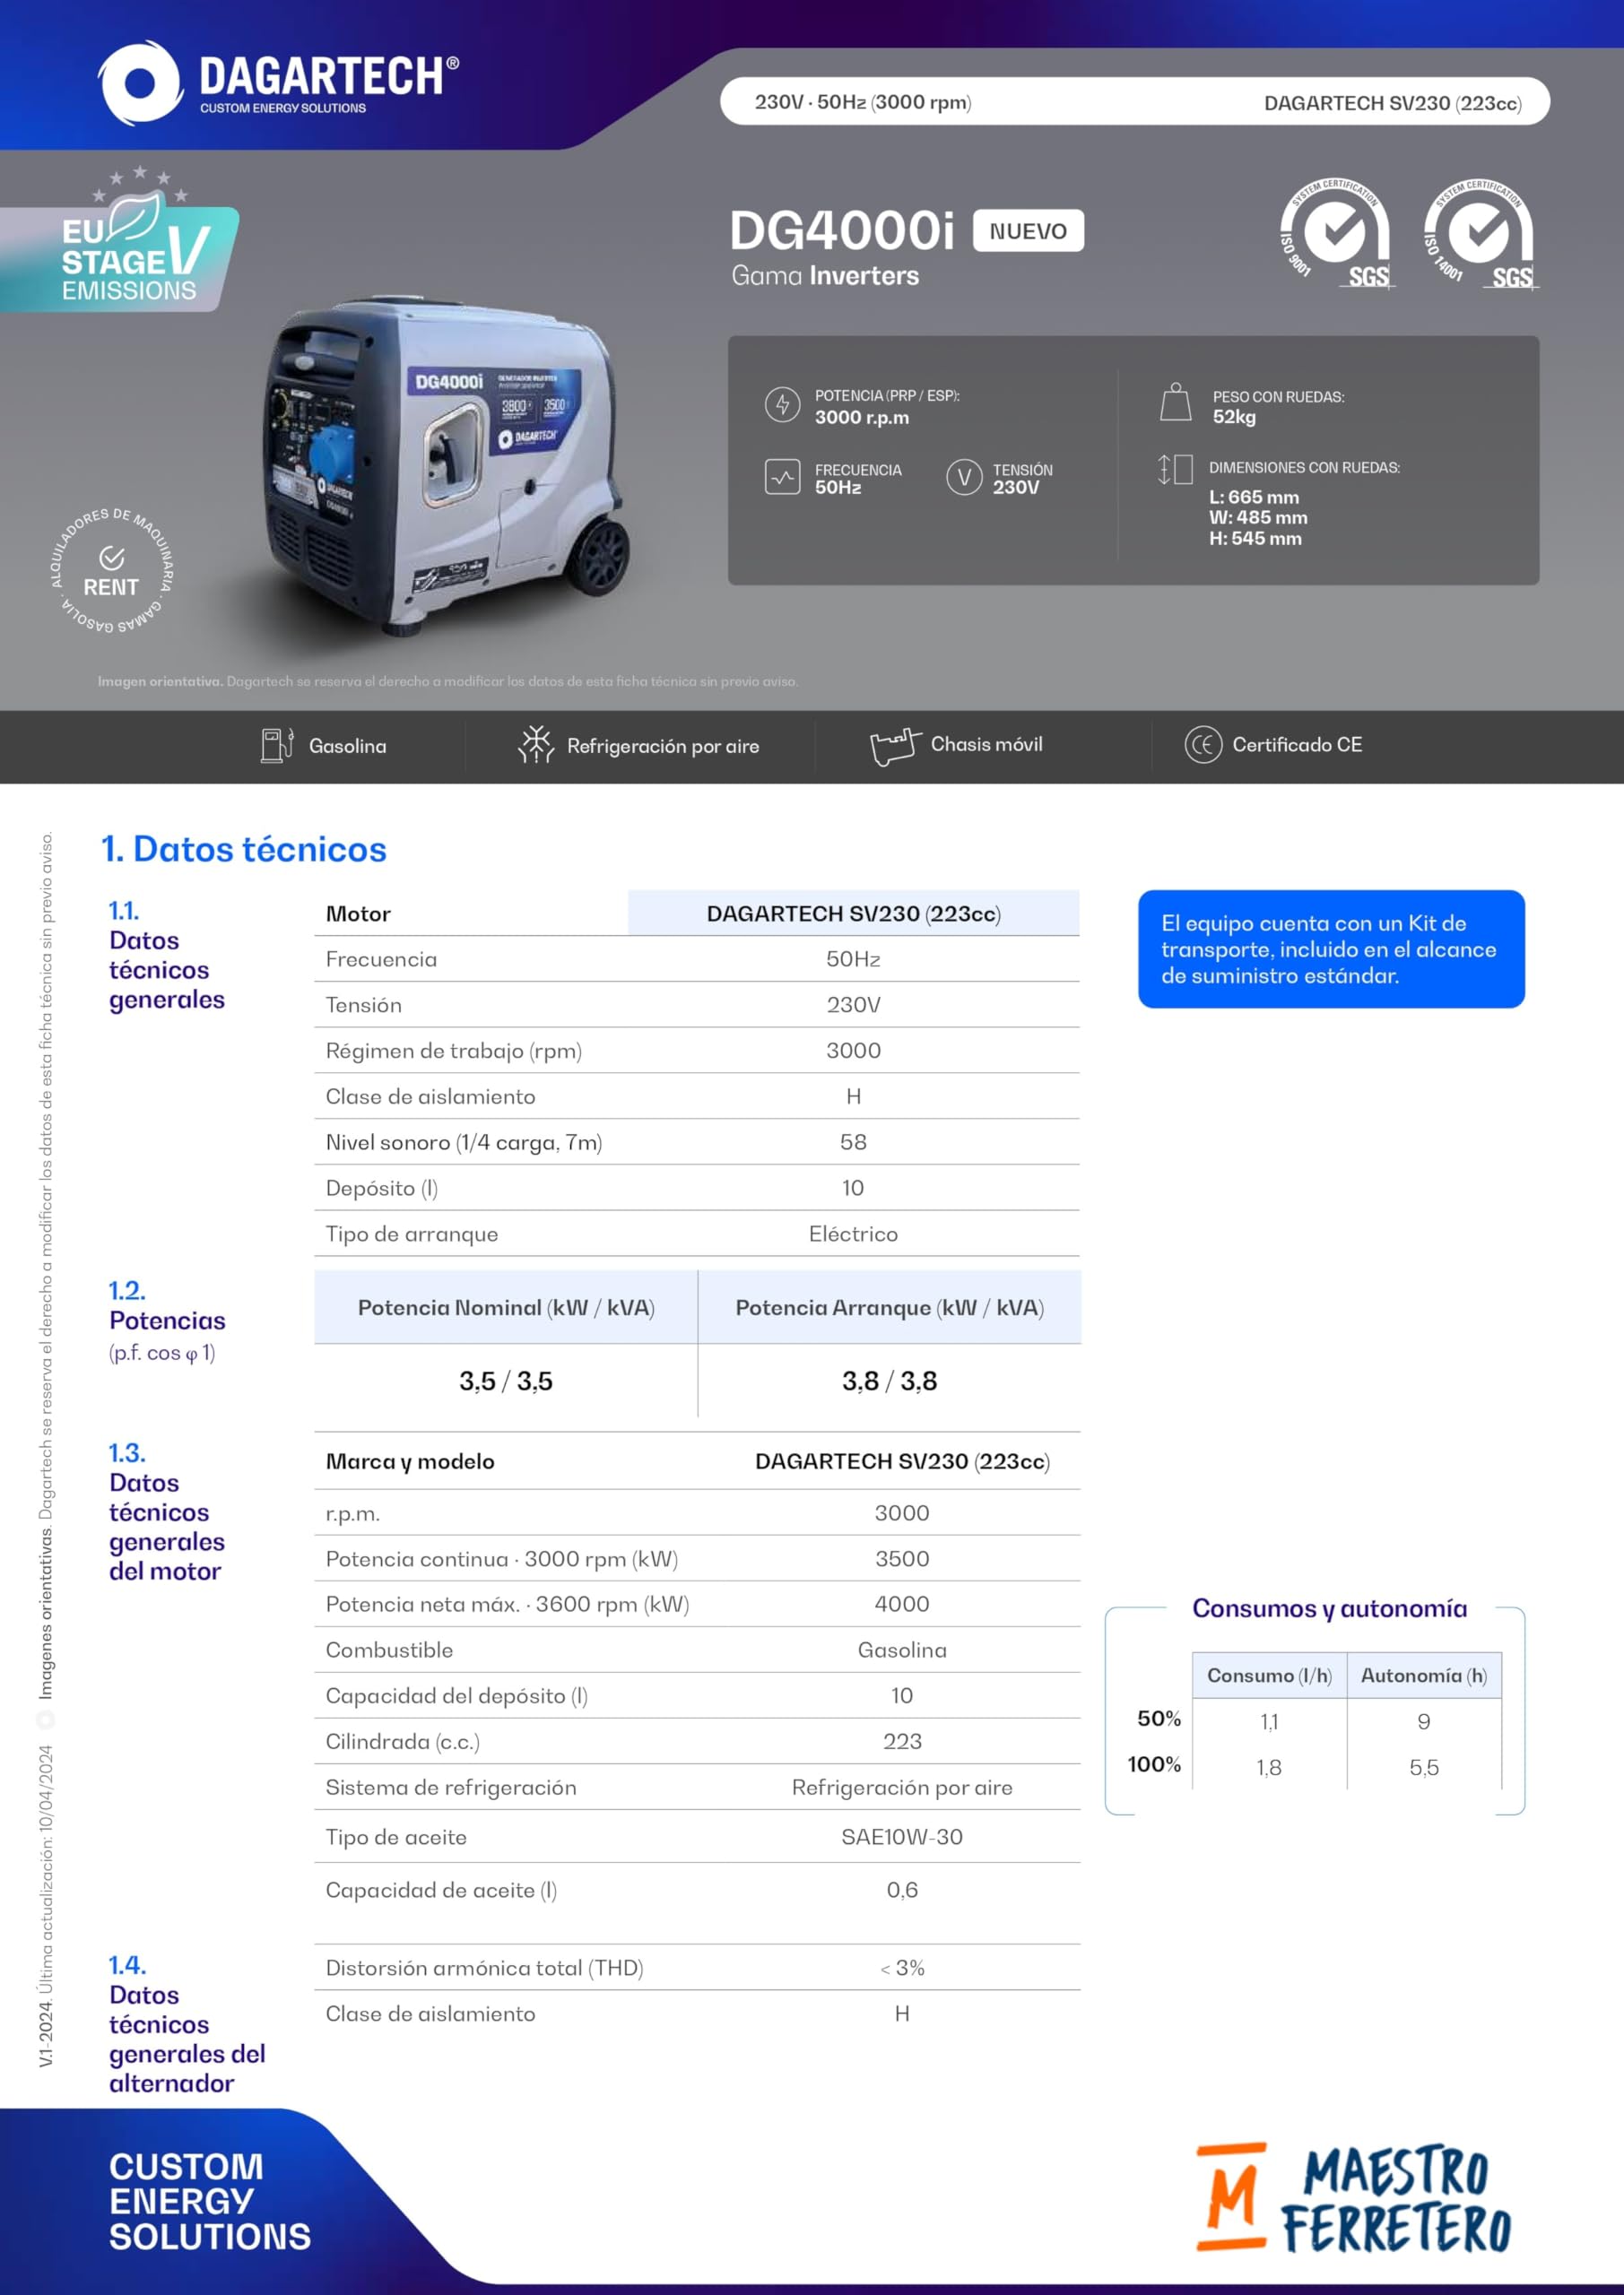Screen dimensions: 1624x2295
Task: Click the '5,5' autonomy at 100% value
Action: coord(1424,1768)
